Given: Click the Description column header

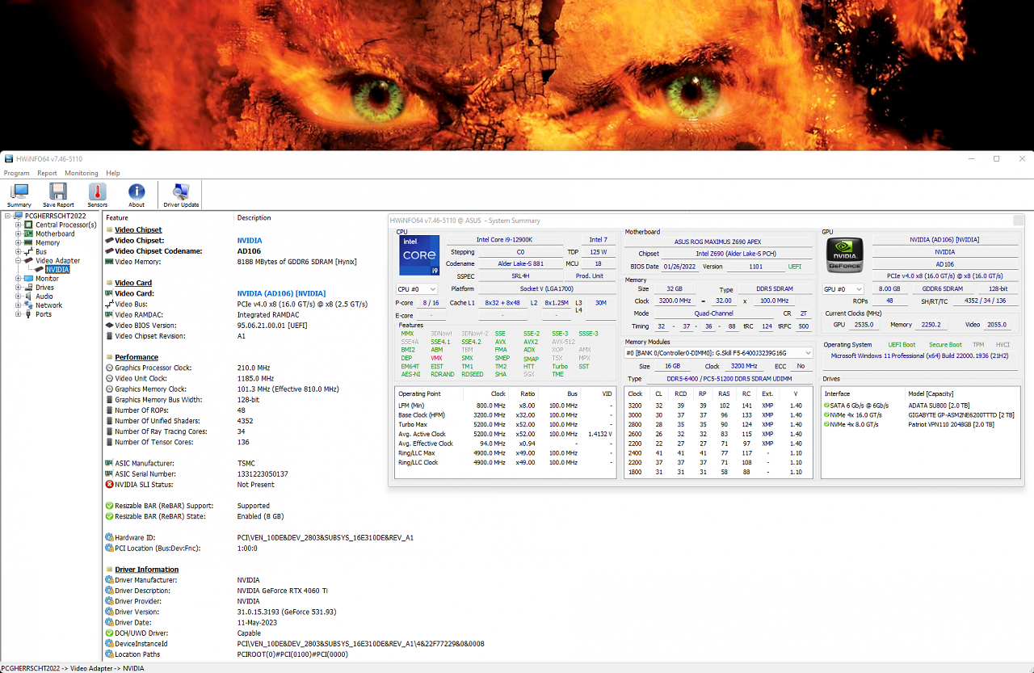Looking at the screenshot, I should click(x=254, y=218).
